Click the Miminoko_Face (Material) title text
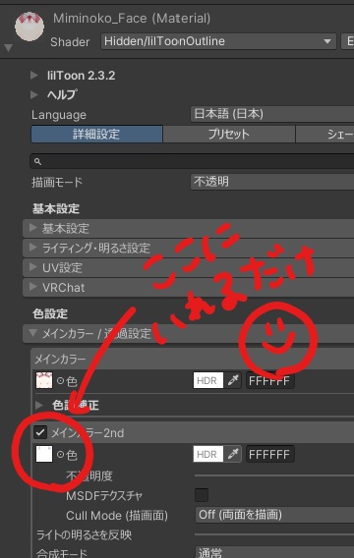The height and width of the screenshot is (558, 354). point(132,18)
